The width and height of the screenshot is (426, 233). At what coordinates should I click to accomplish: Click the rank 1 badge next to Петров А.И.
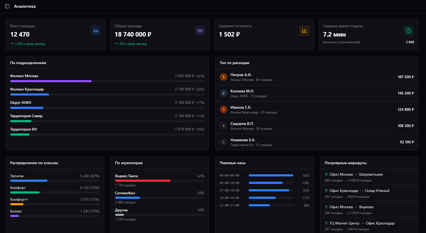point(224,77)
